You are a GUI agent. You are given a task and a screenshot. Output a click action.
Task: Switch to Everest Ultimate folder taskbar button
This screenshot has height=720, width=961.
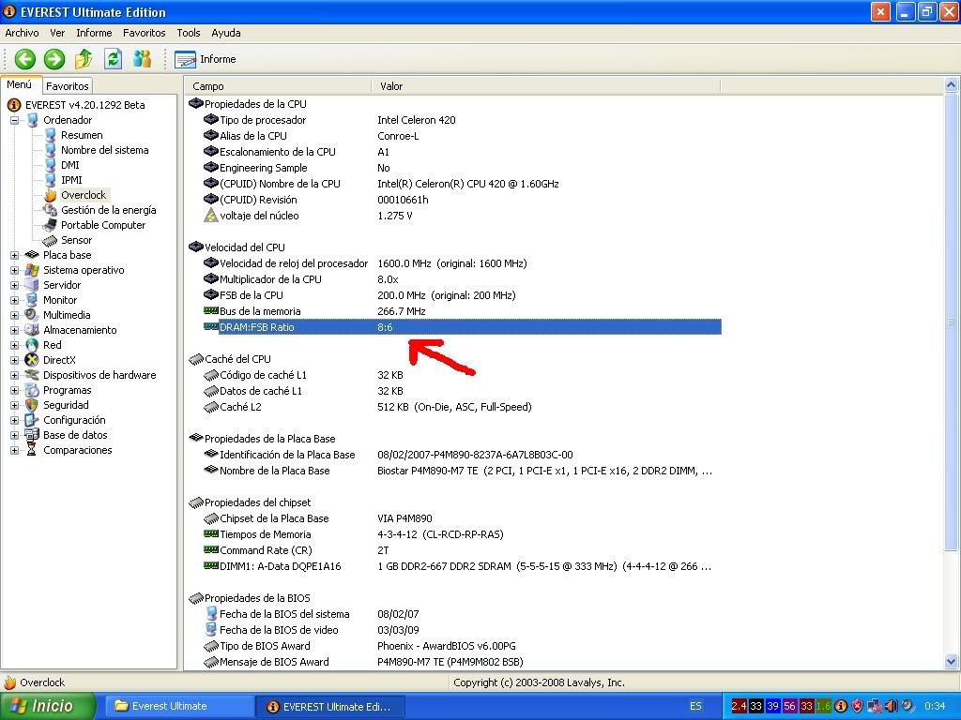click(177, 706)
